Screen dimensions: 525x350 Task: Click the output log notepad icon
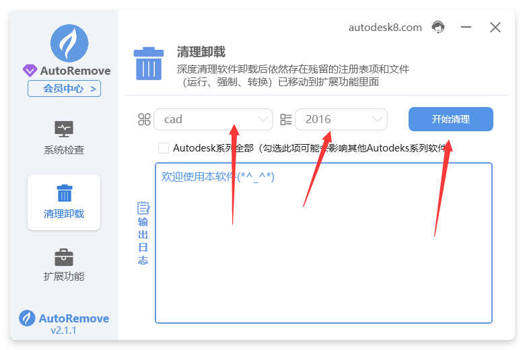(x=143, y=208)
